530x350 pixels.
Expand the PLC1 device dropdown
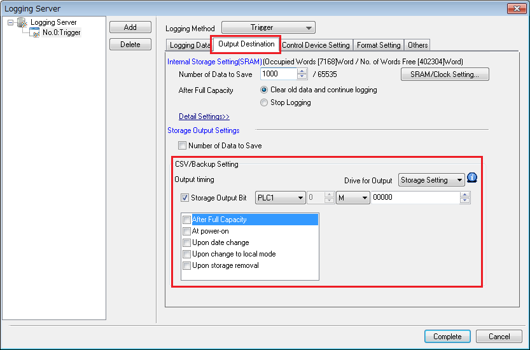pyautogui.click(x=280, y=198)
